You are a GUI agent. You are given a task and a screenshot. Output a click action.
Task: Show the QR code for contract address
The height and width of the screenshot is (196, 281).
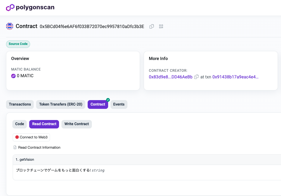[161, 27]
